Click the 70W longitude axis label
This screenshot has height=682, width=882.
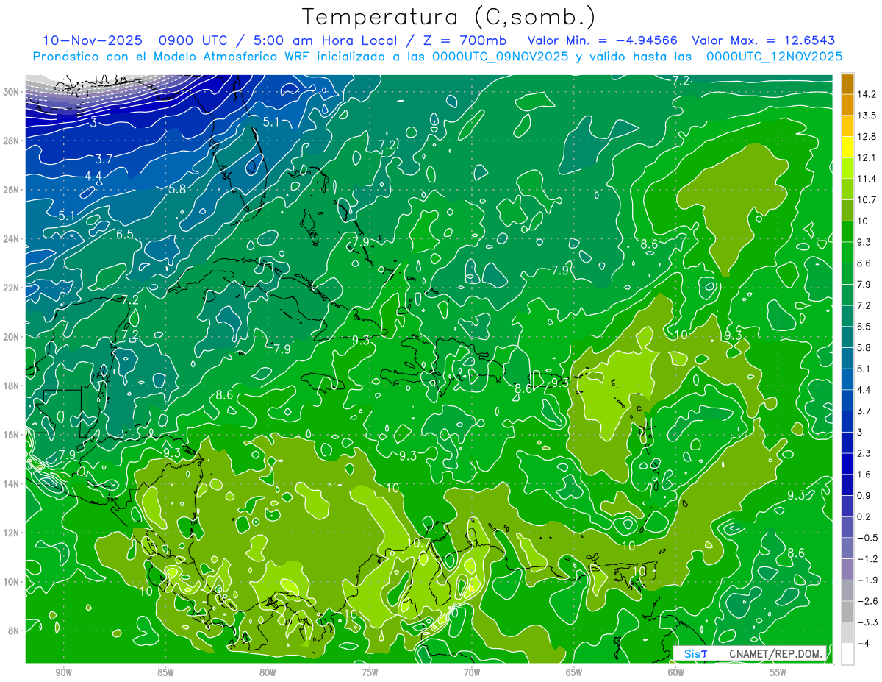pos(472,672)
